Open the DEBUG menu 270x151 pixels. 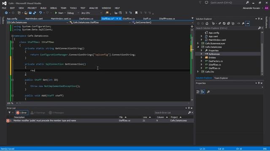(54, 8)
